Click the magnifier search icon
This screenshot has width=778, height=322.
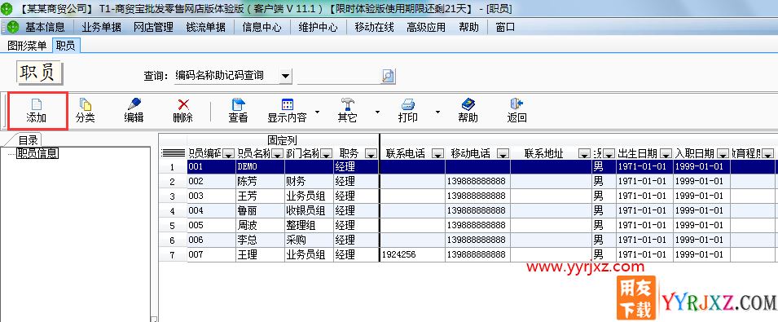click(x=388, y=76)
